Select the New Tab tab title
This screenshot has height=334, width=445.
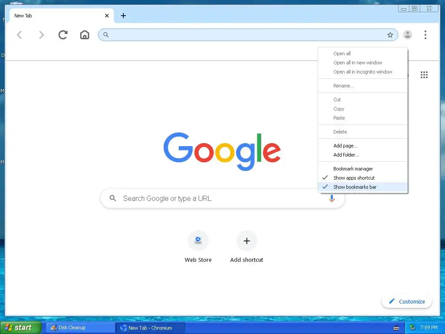pos(23,16)
